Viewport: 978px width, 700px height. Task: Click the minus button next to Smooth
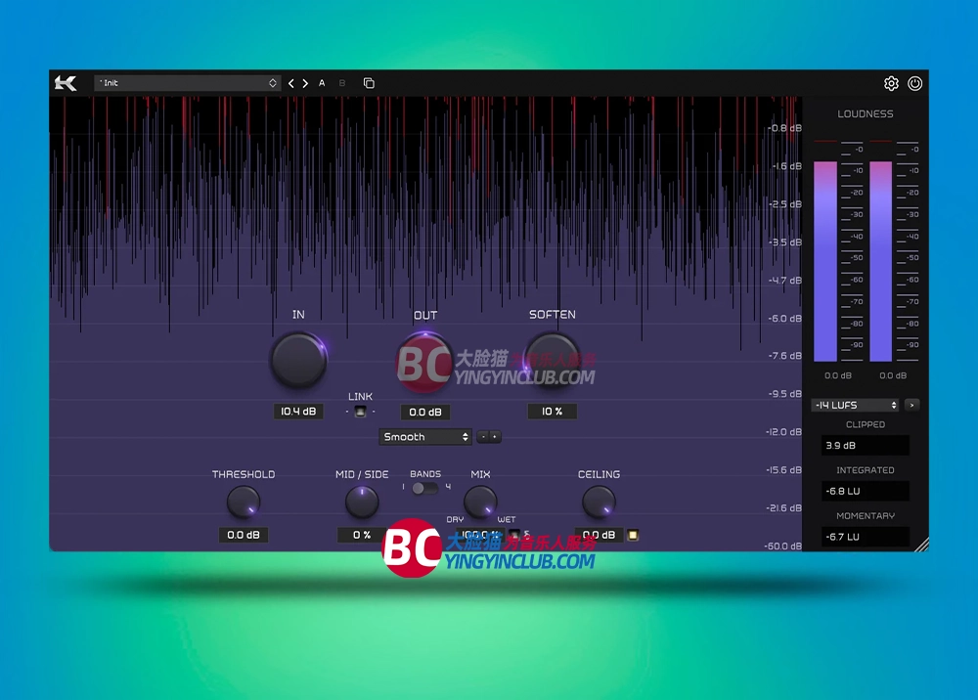point(482,437)
